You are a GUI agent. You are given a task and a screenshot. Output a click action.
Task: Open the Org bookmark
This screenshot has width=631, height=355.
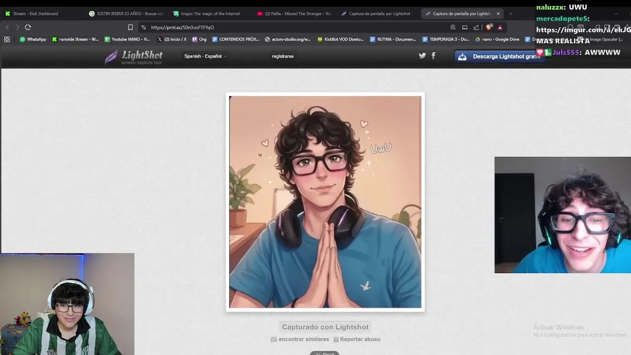point(199,39)
